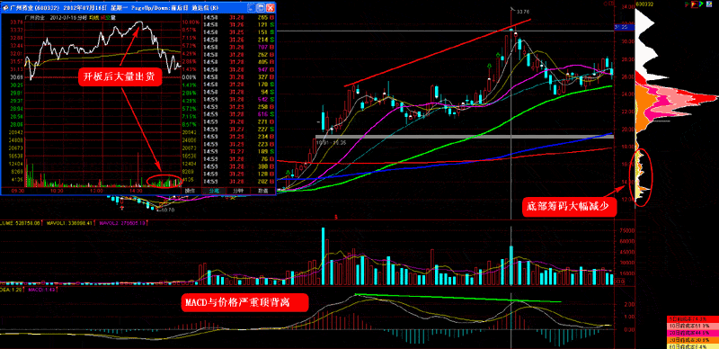The width and height of the screenshot is (719, 349).
Task: Open the 数值 tab in popup
Action: point(262,190)
